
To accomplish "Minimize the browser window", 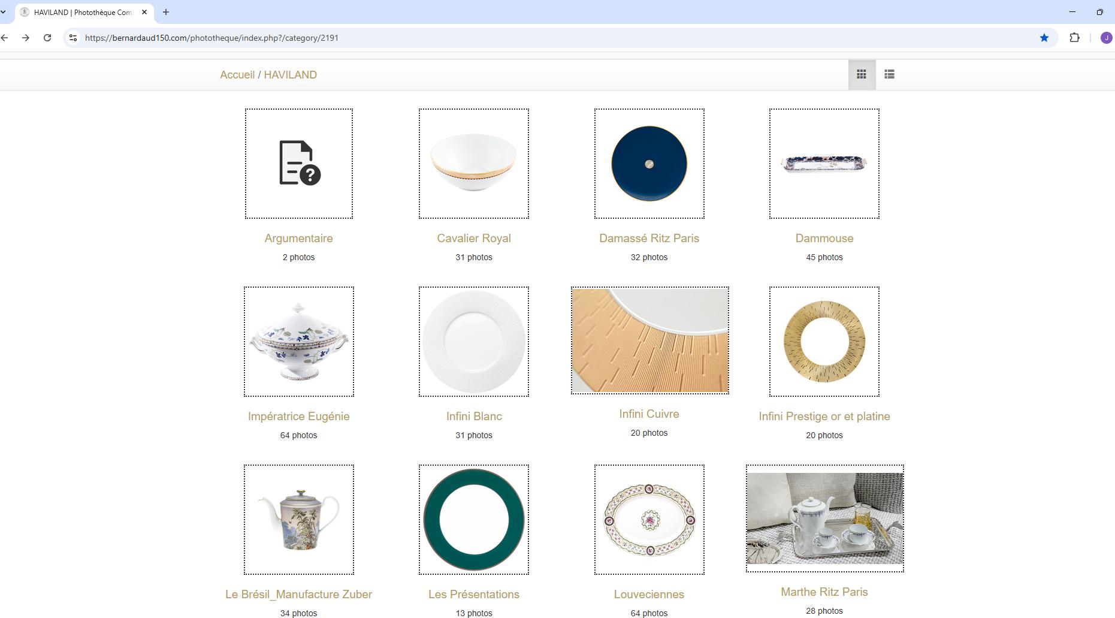I will (1072, 12).
